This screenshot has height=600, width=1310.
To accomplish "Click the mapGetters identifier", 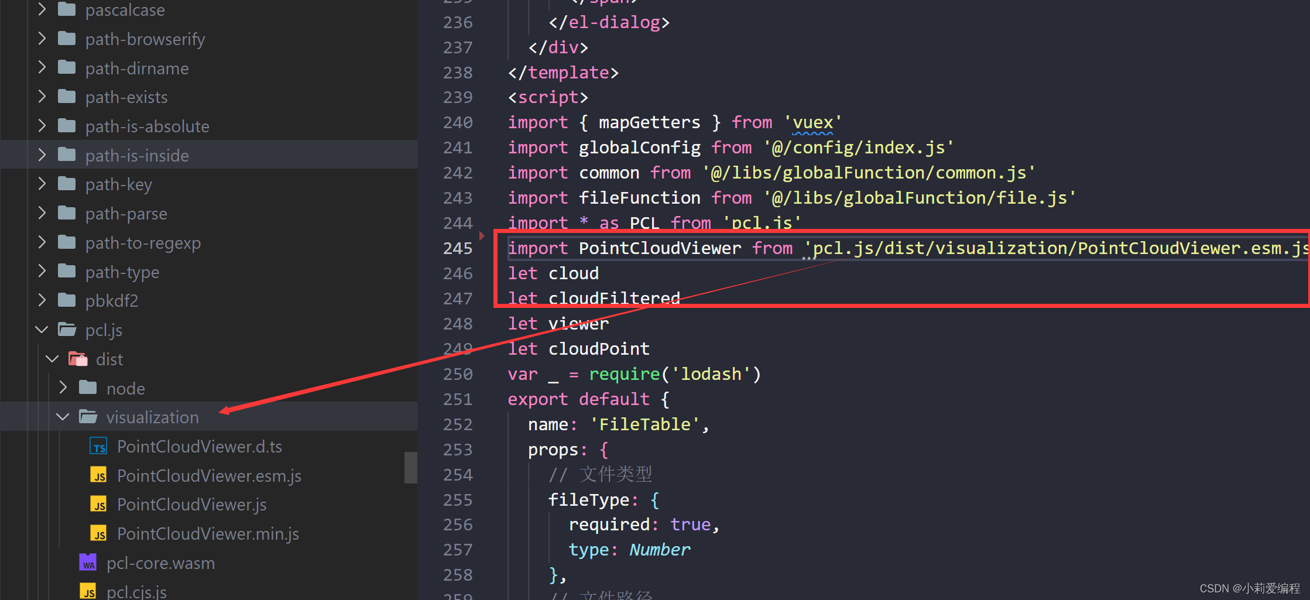I will [x=649, y=122].
